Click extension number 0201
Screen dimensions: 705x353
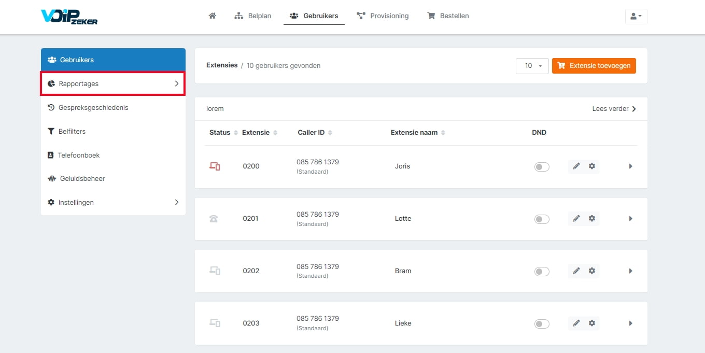(x=251, y=219)
